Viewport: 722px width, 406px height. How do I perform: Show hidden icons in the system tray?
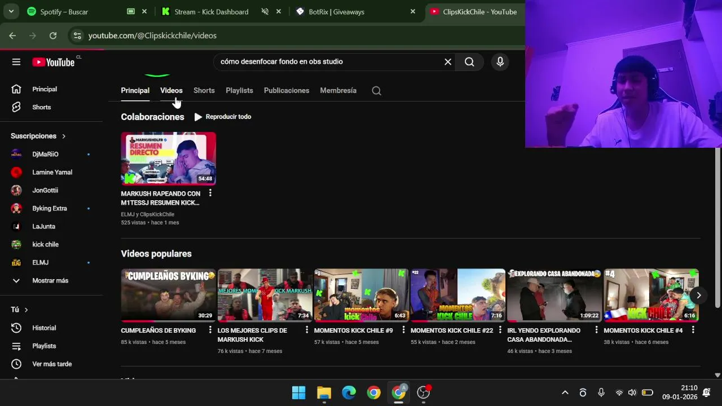tap(565, 392)
